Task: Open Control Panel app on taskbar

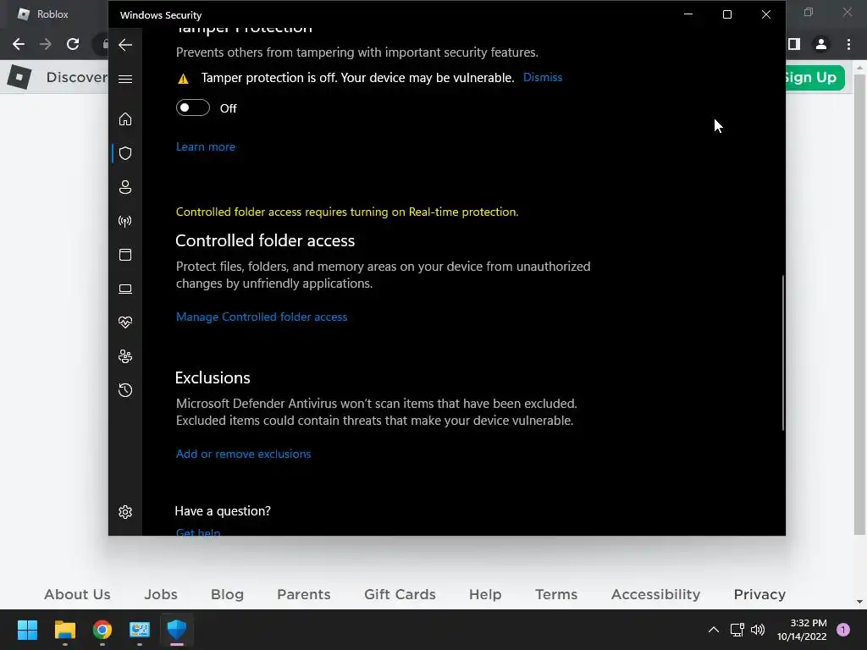Action: (x=140, y=630)
